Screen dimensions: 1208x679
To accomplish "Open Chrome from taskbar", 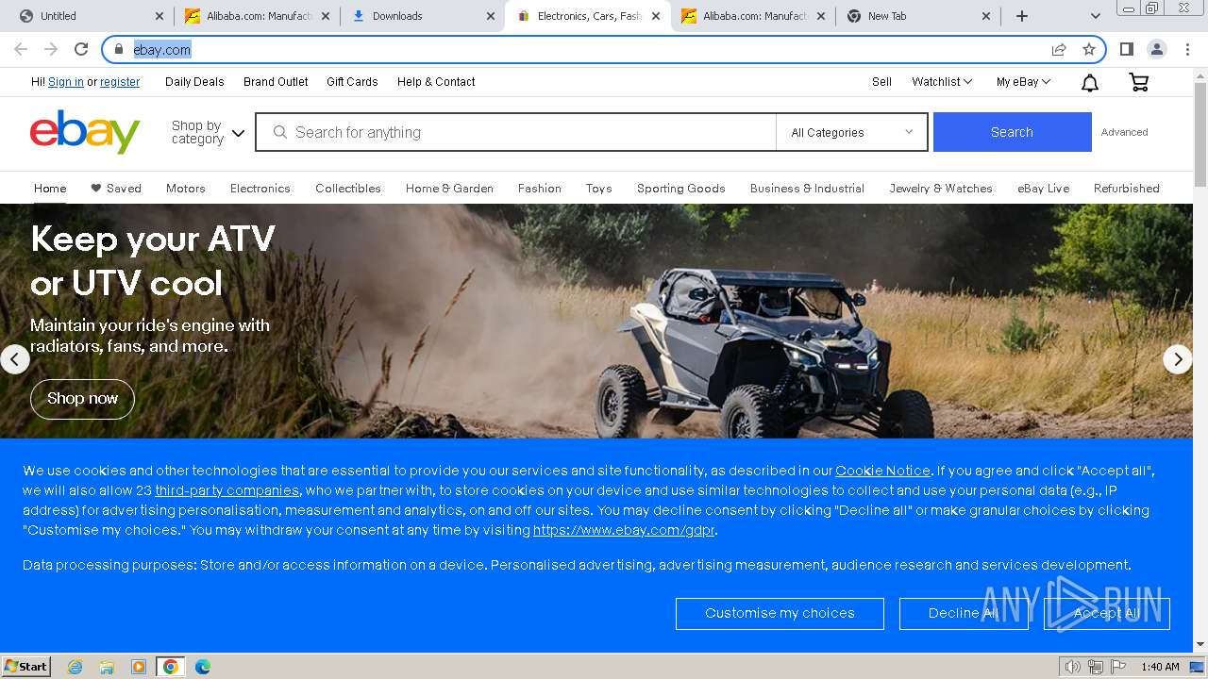I will (171, 667).
